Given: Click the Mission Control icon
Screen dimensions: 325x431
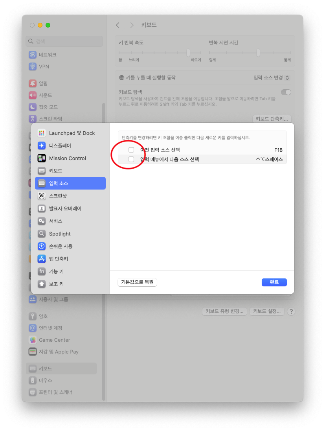Looking at the screenshot, I should tap(42, 158).
